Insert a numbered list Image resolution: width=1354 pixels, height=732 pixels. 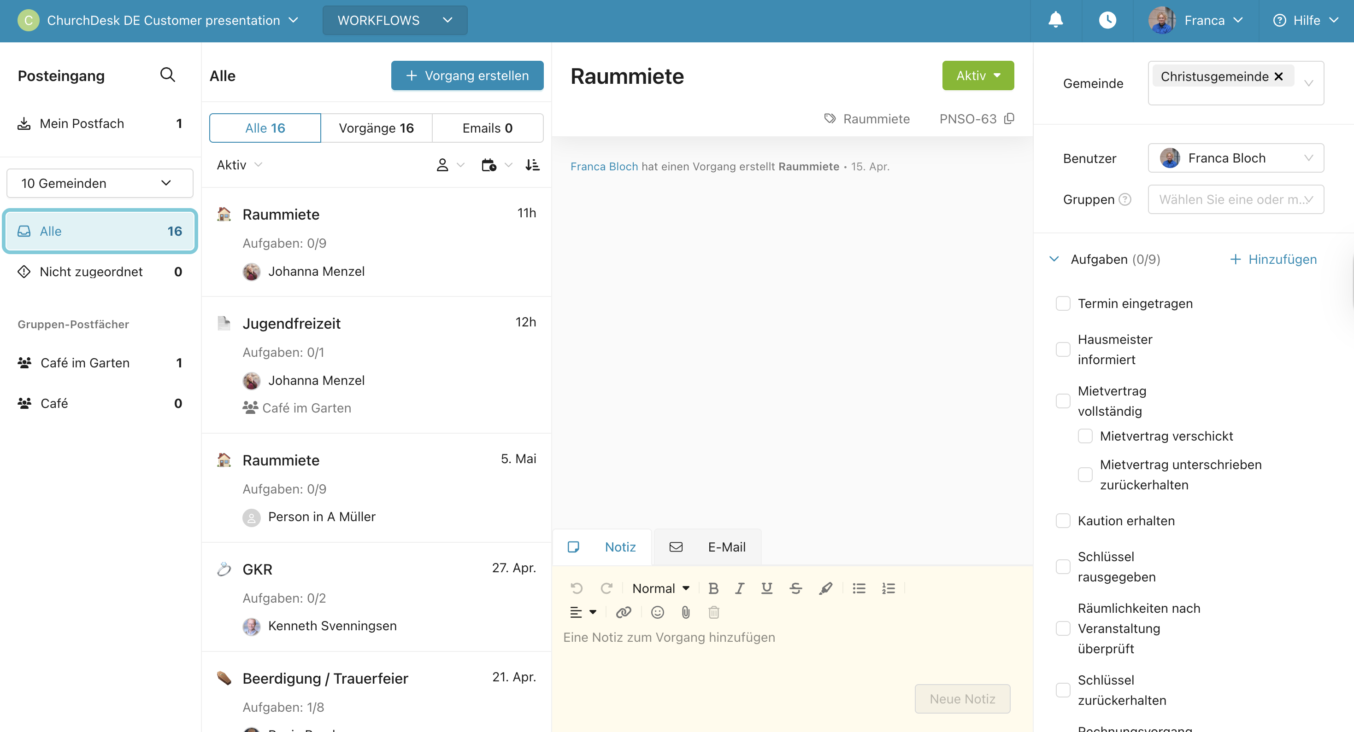coord(888,588)
